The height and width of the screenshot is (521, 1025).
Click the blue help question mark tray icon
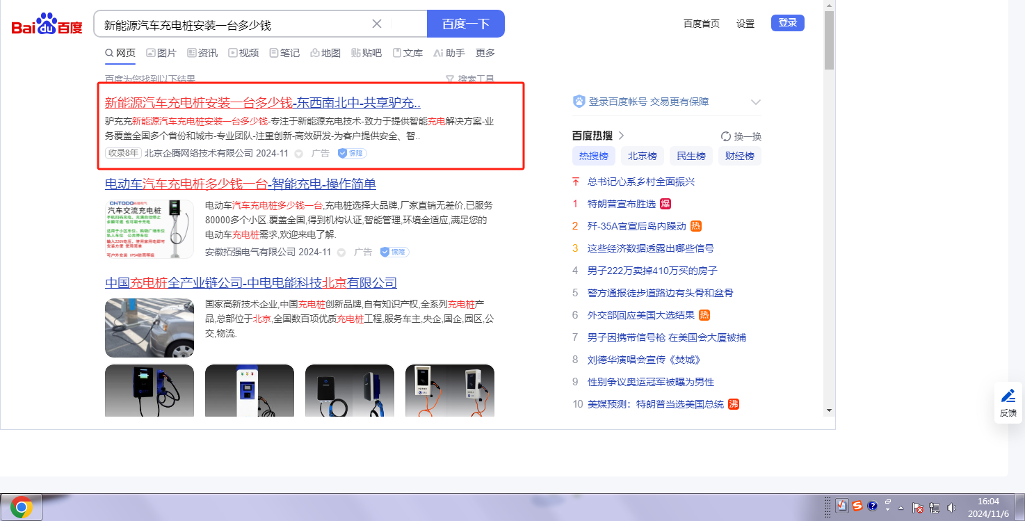coord(873,506)
